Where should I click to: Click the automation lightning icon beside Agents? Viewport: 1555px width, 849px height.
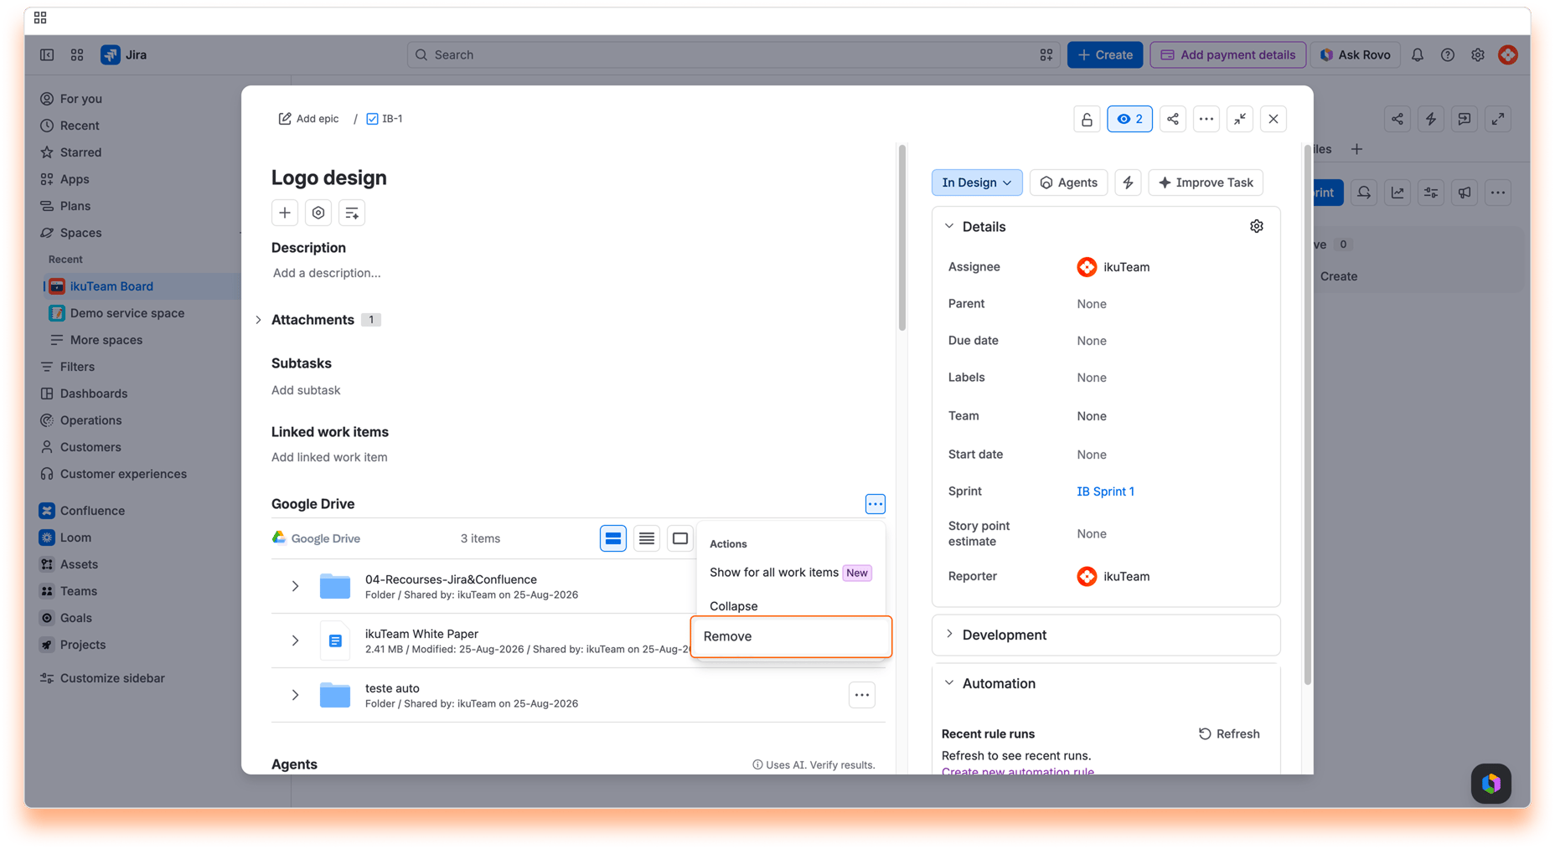click(1129, 183)
